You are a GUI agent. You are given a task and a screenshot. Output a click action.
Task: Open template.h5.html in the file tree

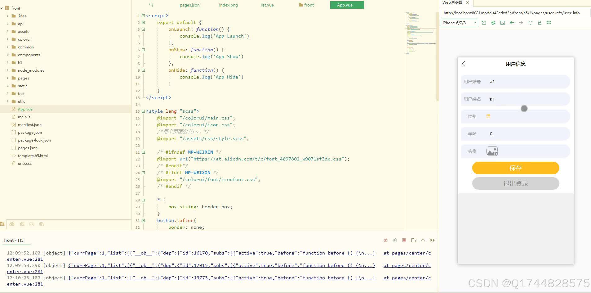pyautogui.click(x=33, y=156)
